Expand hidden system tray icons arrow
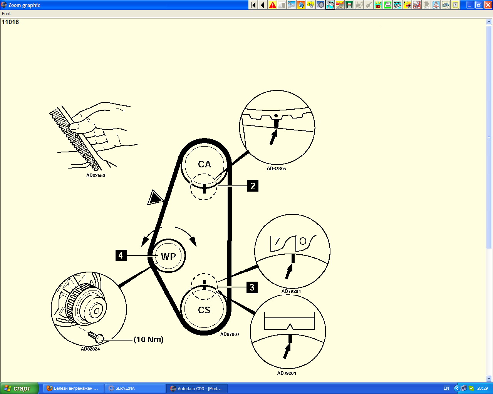 click(457, 388)
